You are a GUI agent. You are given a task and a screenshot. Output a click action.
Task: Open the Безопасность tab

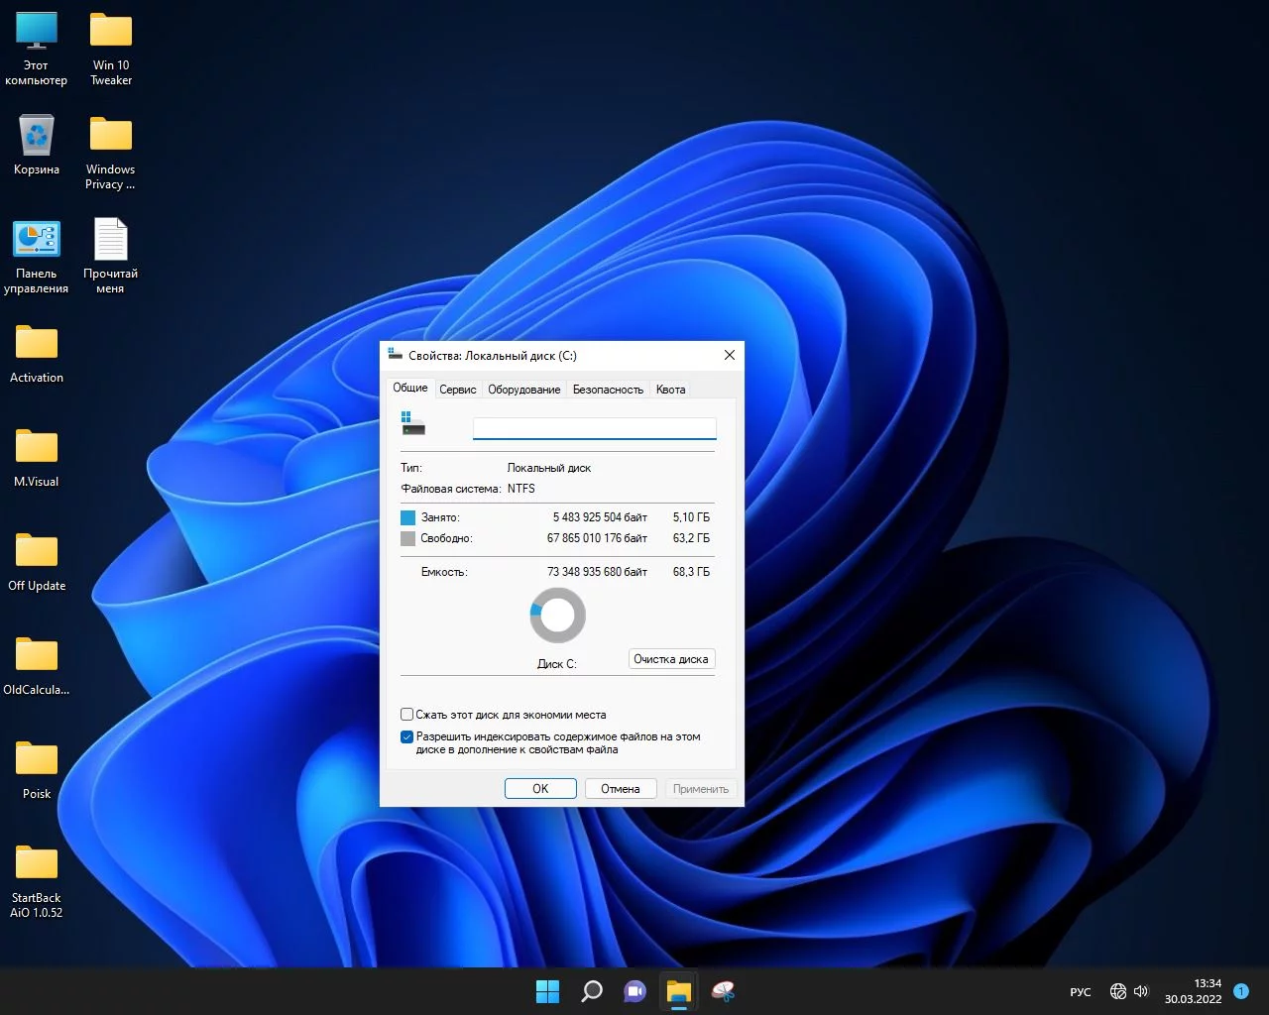coord(608,390)
